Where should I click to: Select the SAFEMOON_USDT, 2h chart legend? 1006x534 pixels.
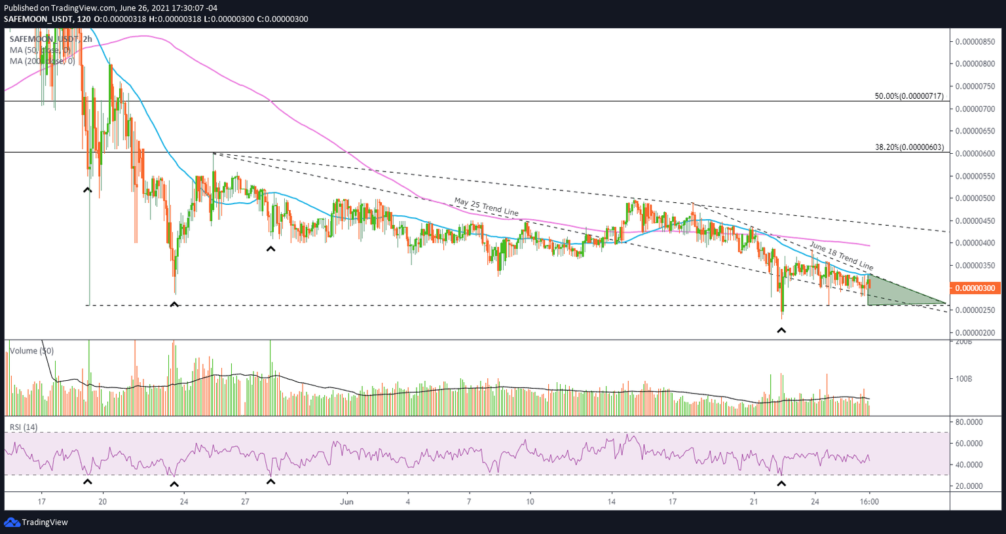coord(50,39)
